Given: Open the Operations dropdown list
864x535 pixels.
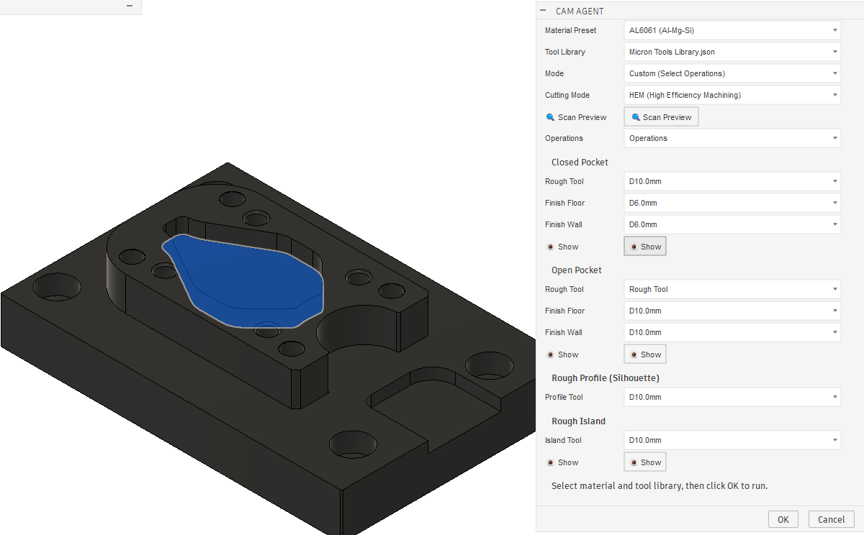Looking at the screenshot, I should click(732, 138).
